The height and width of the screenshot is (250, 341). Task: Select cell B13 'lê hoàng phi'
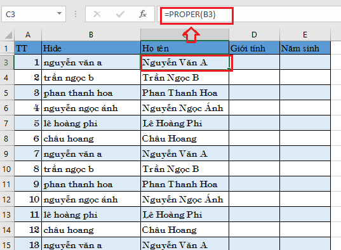(x=91, y=214)
